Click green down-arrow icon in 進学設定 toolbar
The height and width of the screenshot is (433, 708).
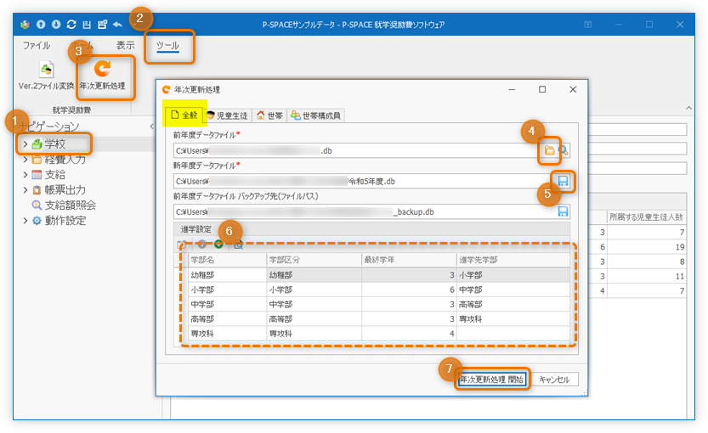point(218,245)
